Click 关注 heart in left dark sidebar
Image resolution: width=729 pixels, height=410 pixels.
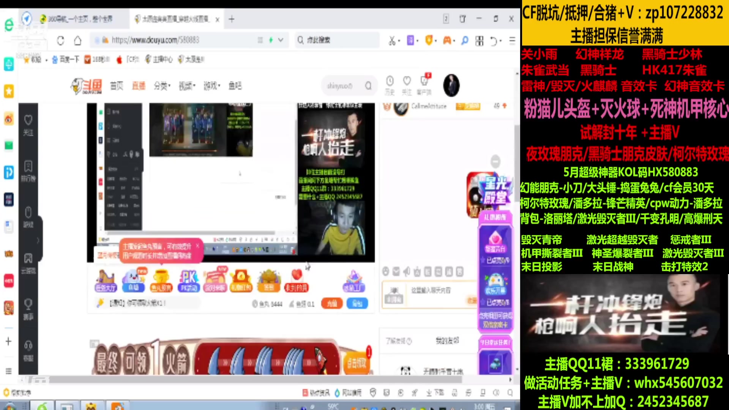[x=28, y=125]
